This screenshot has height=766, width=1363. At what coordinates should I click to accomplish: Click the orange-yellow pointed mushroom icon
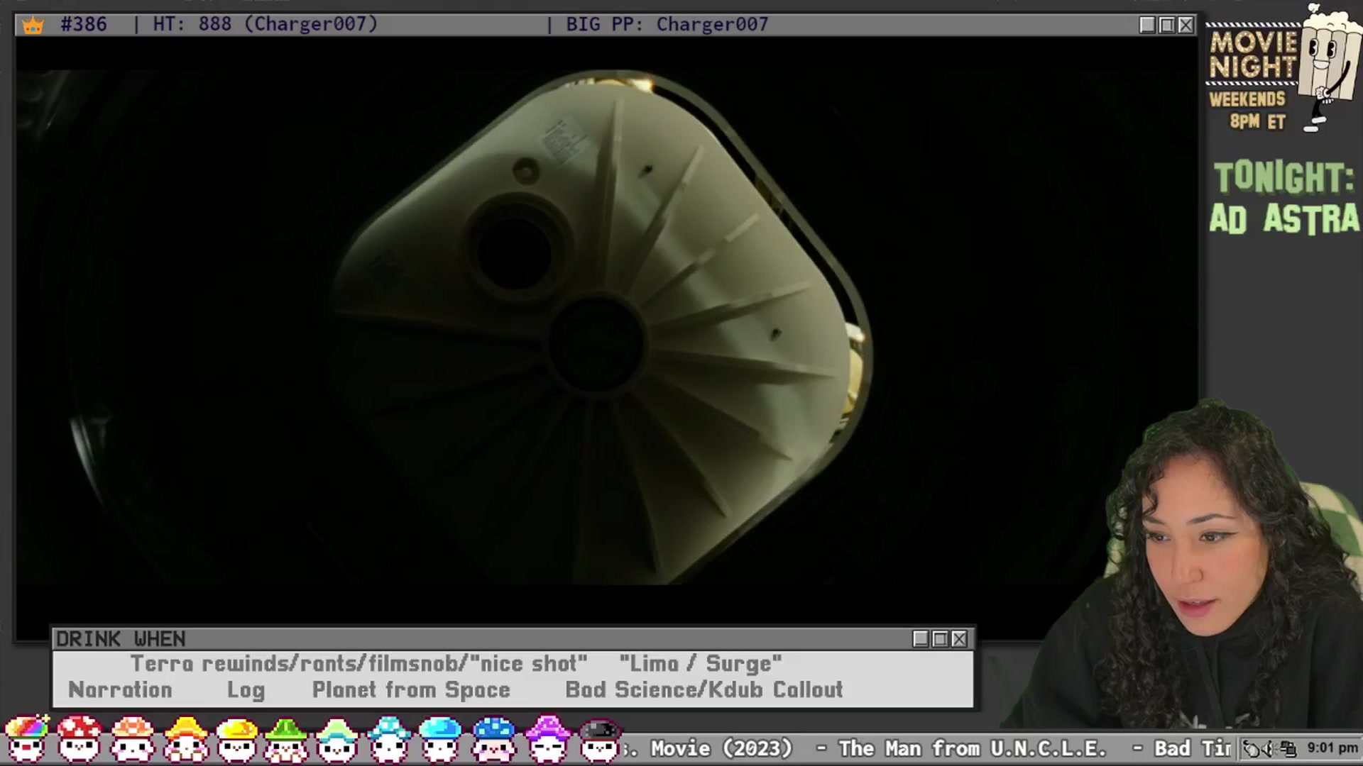(x=185, y=739)
